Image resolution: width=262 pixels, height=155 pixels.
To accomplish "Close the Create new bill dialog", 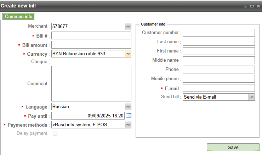I will [258, 6].
